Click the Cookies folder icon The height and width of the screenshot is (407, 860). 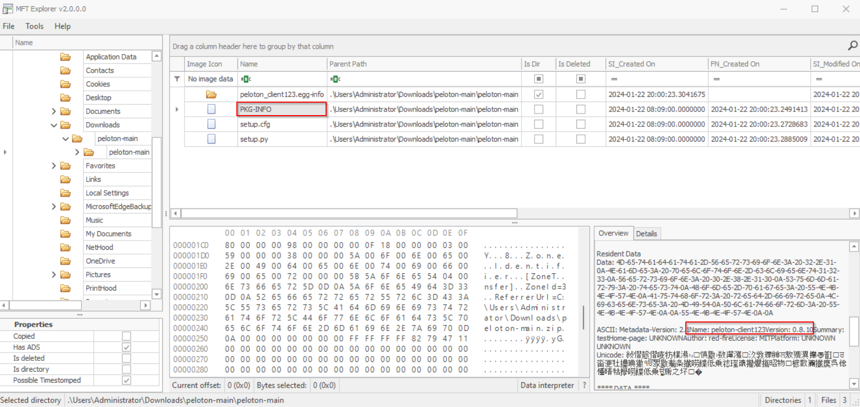tap(65, 84)
